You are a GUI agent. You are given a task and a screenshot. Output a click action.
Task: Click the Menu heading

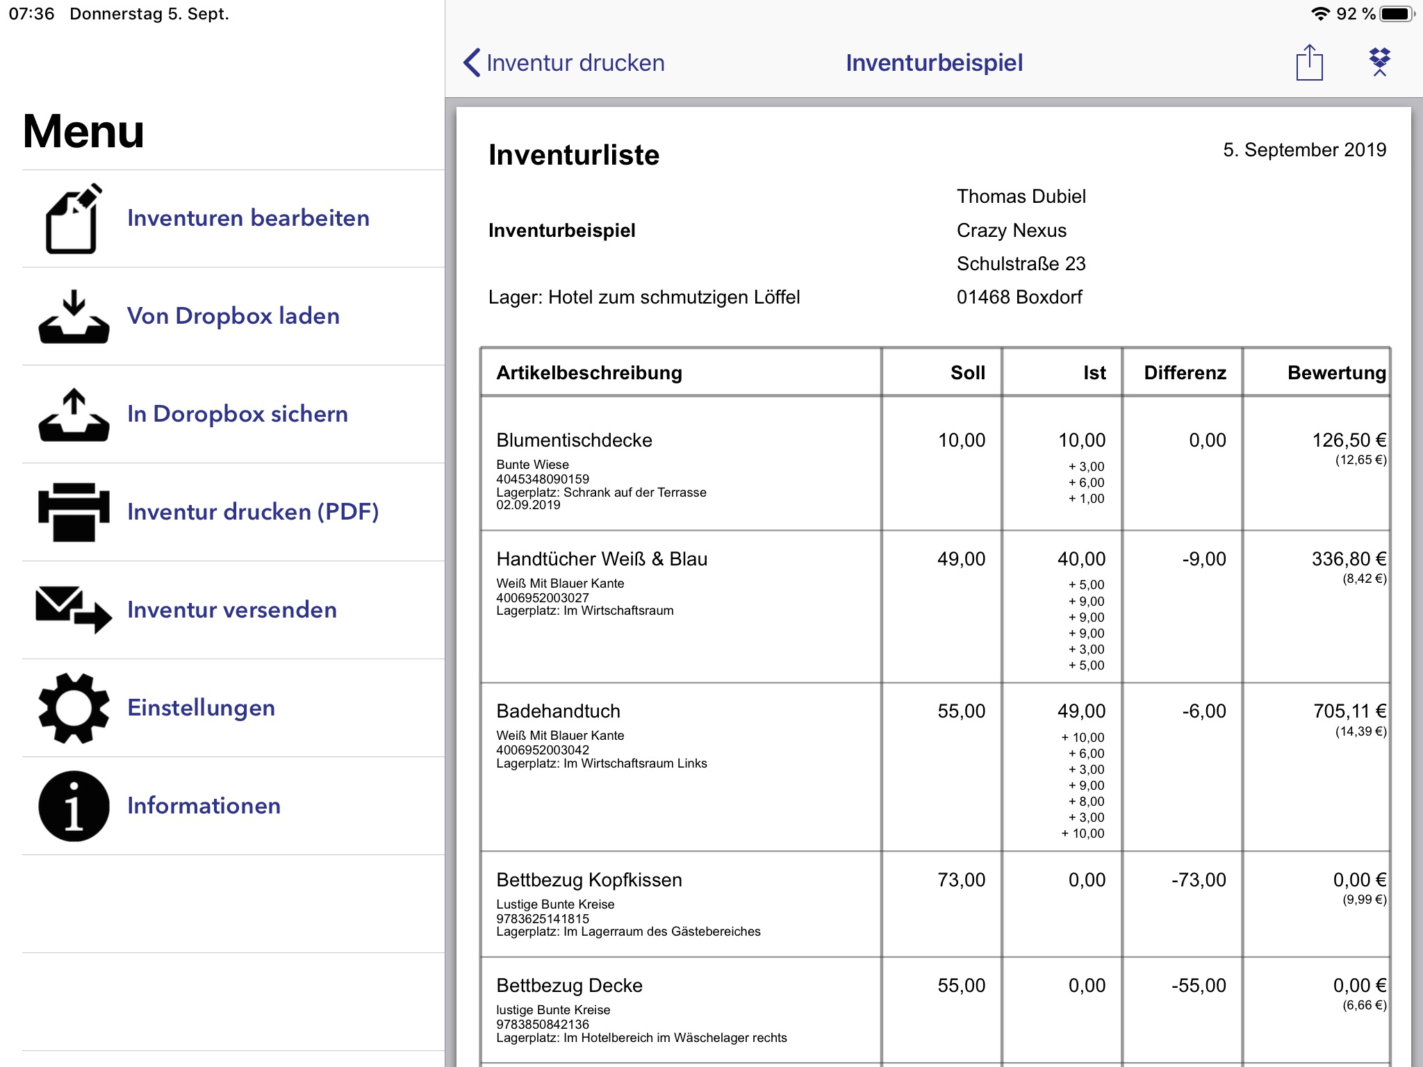coord(83,131)
